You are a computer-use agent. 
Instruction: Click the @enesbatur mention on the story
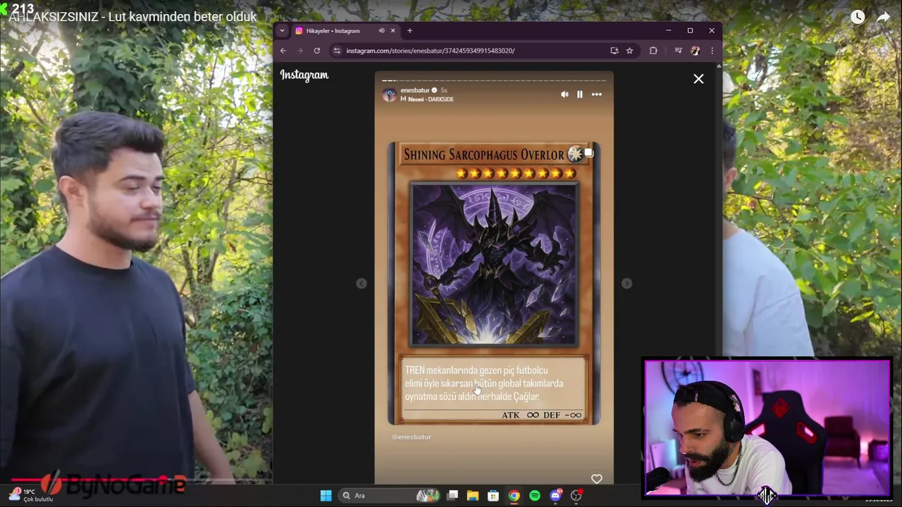click(412, 437)
